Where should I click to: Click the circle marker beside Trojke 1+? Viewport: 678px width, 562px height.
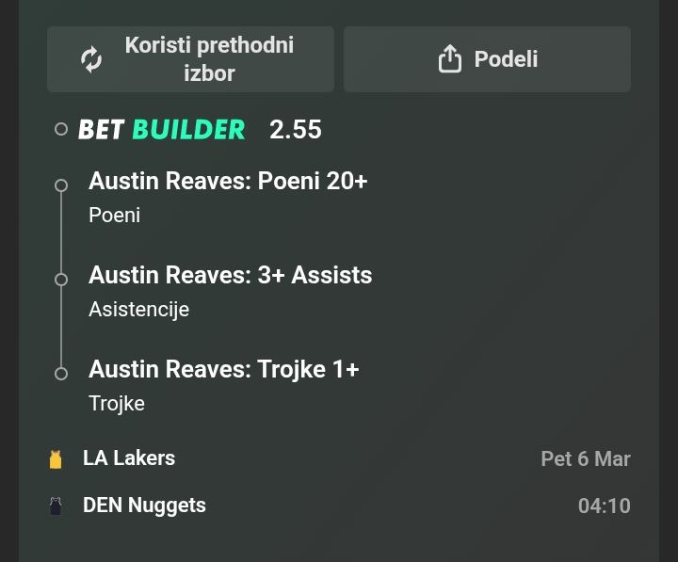pos(61,374)
